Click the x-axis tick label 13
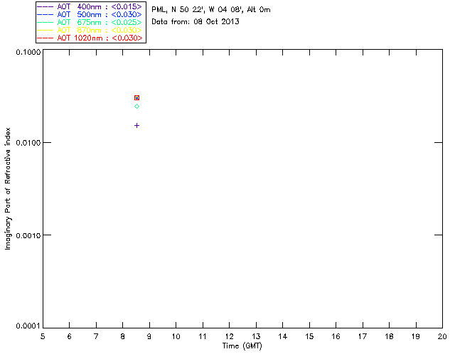 click(256, 336)
